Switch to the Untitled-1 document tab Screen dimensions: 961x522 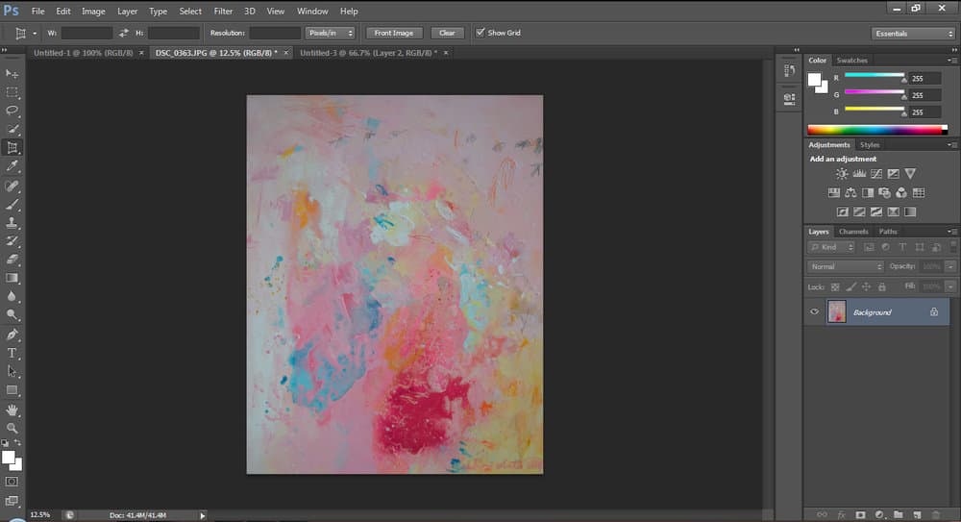[84, 53]
